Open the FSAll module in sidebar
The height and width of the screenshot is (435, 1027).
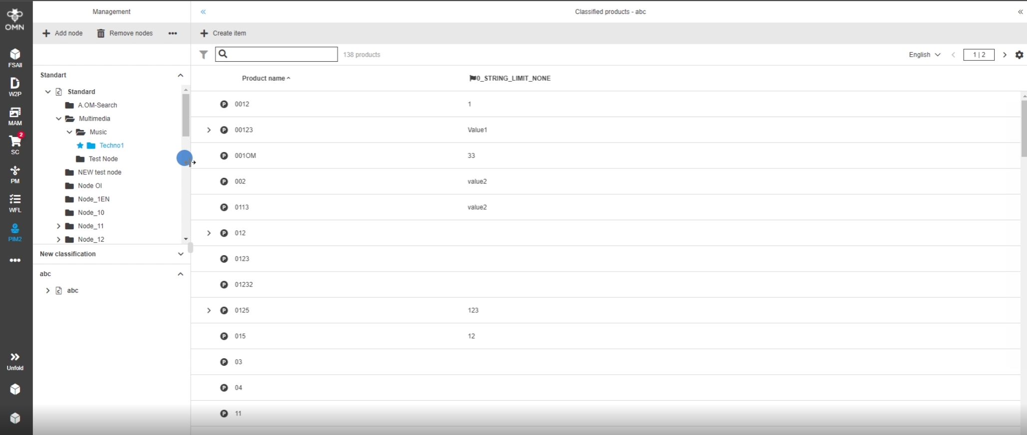pos(15,58)
